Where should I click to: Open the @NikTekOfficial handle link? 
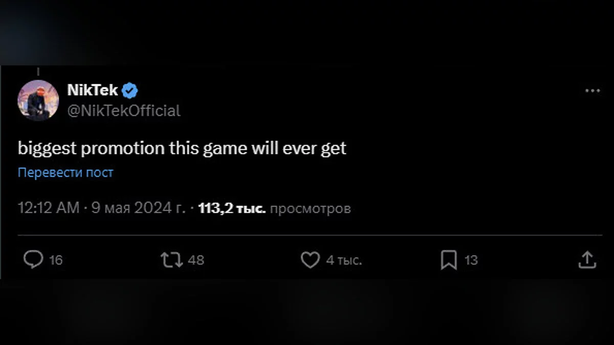pos(124,110)
